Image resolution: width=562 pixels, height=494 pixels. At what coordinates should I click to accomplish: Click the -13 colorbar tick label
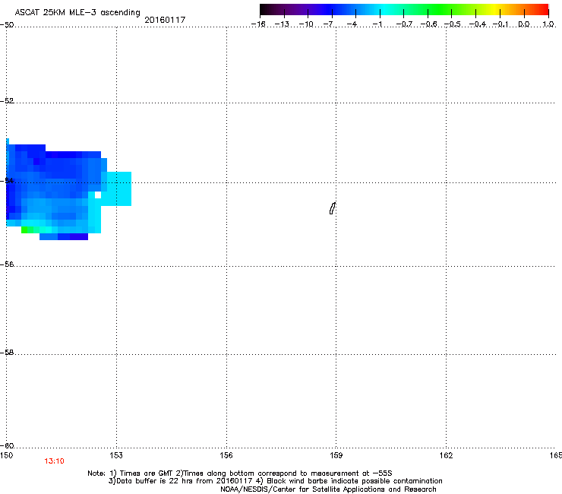pos(282,24)
